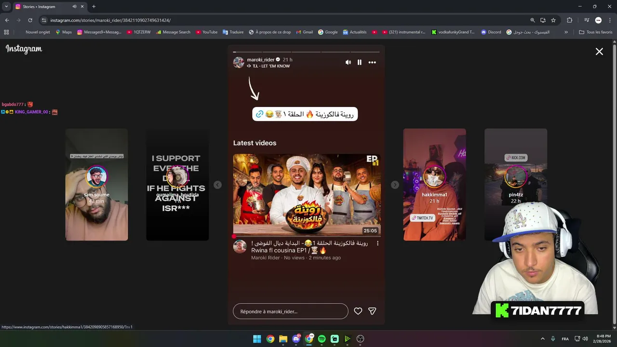Open File Explorer from the taskbar

pos(283,339)
